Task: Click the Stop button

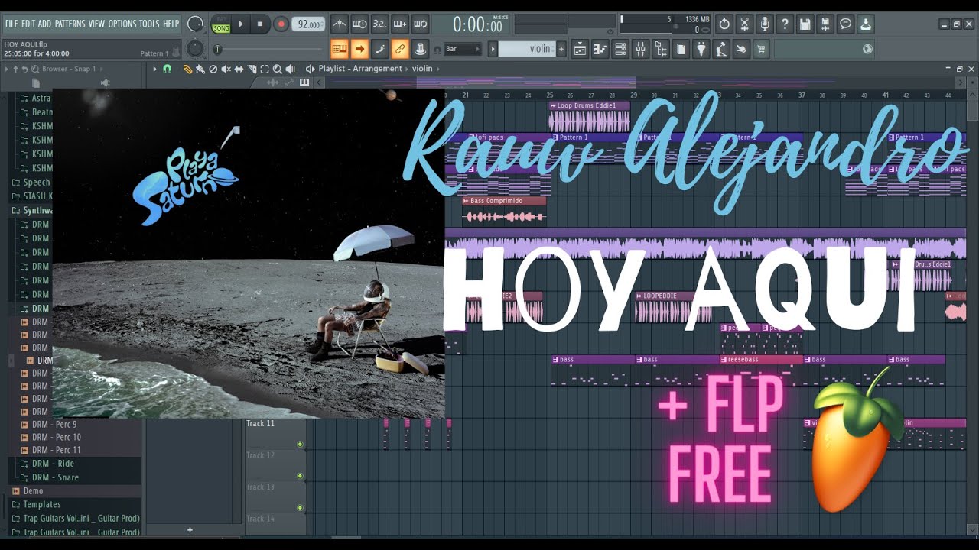Action: (260, 24)
